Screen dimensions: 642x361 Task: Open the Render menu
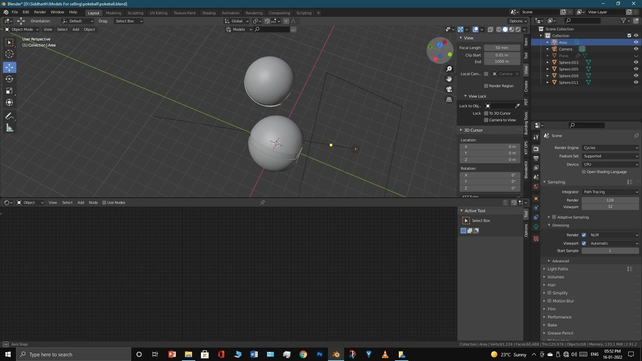(40, 12)
